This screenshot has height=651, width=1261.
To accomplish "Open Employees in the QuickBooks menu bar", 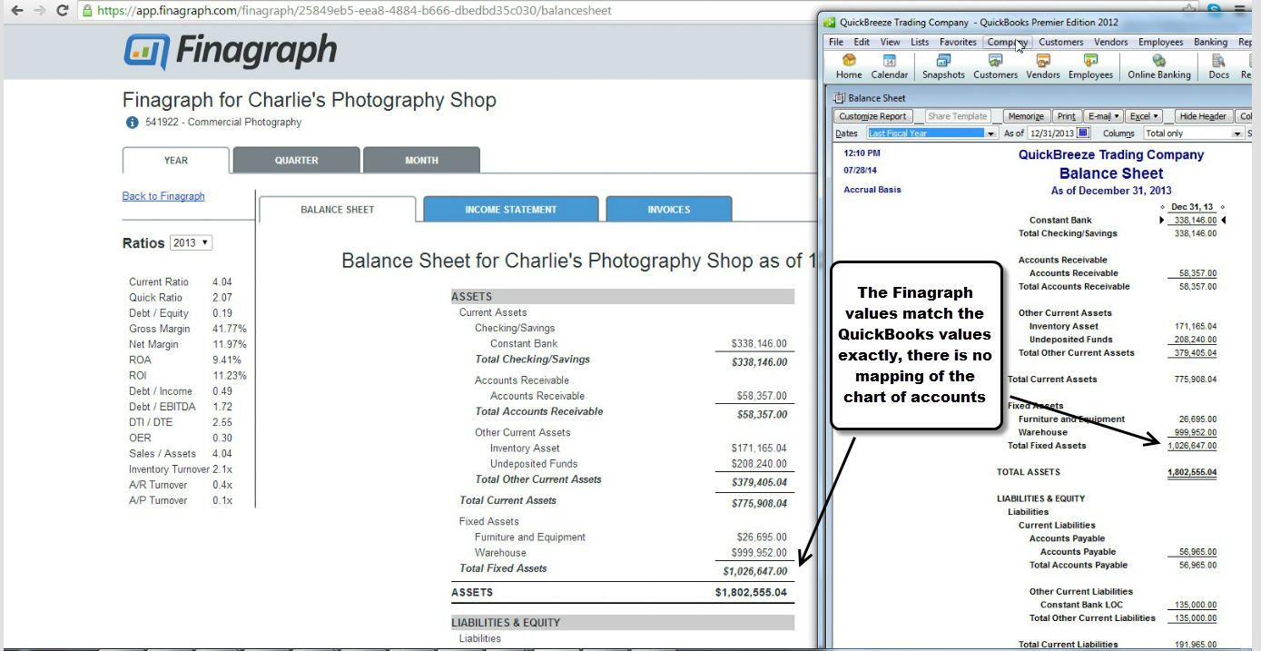I will 1161,42.
